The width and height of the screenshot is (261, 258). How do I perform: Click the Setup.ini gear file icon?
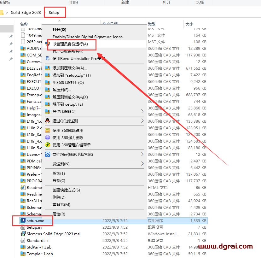23,227
